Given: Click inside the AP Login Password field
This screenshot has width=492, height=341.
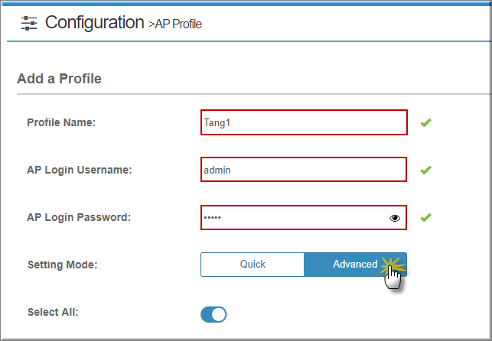Looking at the screenshot, I should pos(304,217).
